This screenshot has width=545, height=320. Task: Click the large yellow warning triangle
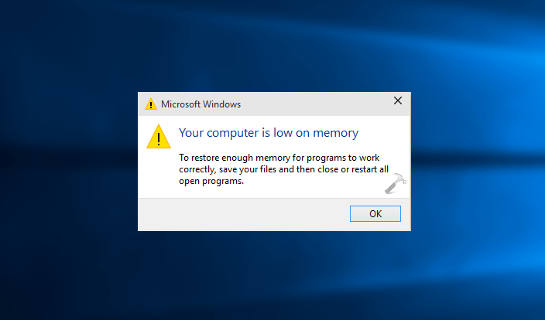[159, 137]
